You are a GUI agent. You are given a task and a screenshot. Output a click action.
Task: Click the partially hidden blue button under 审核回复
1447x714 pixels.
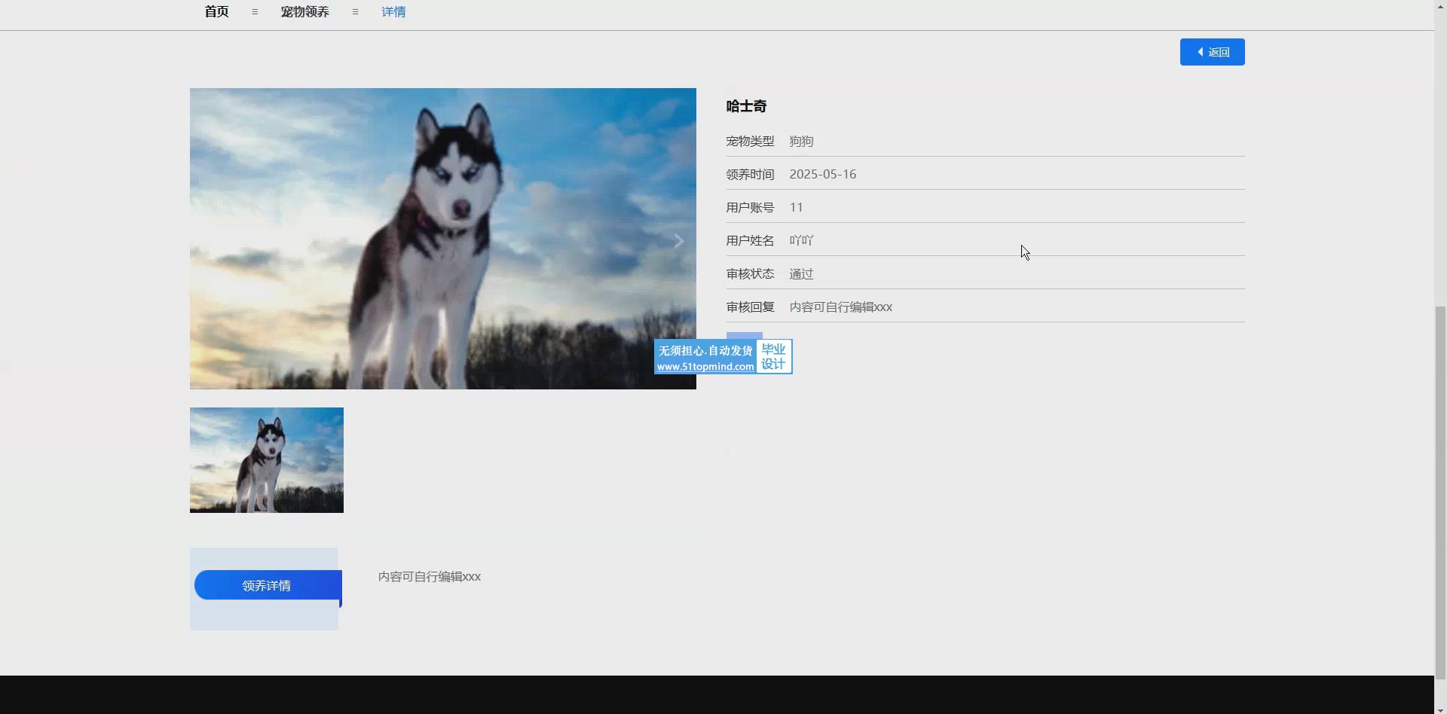pos(744,336)
